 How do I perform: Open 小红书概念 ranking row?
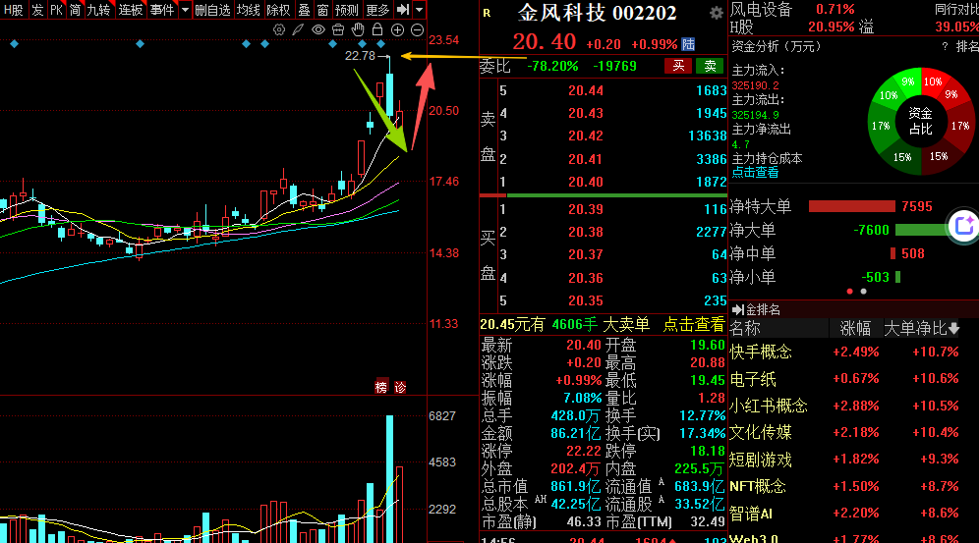pyautogui.click(x=844, y=406)
